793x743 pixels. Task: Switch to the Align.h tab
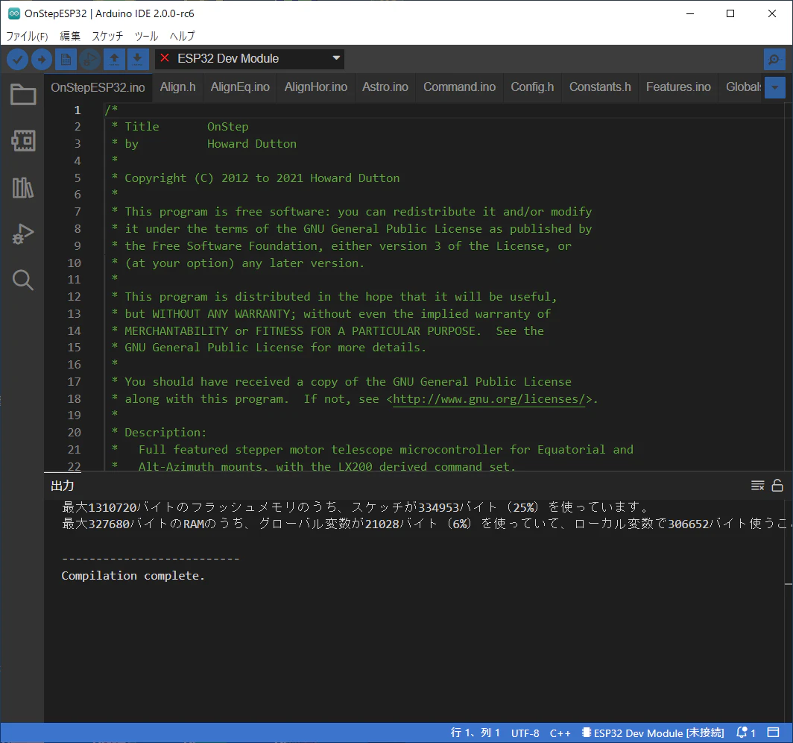[178, 87]
